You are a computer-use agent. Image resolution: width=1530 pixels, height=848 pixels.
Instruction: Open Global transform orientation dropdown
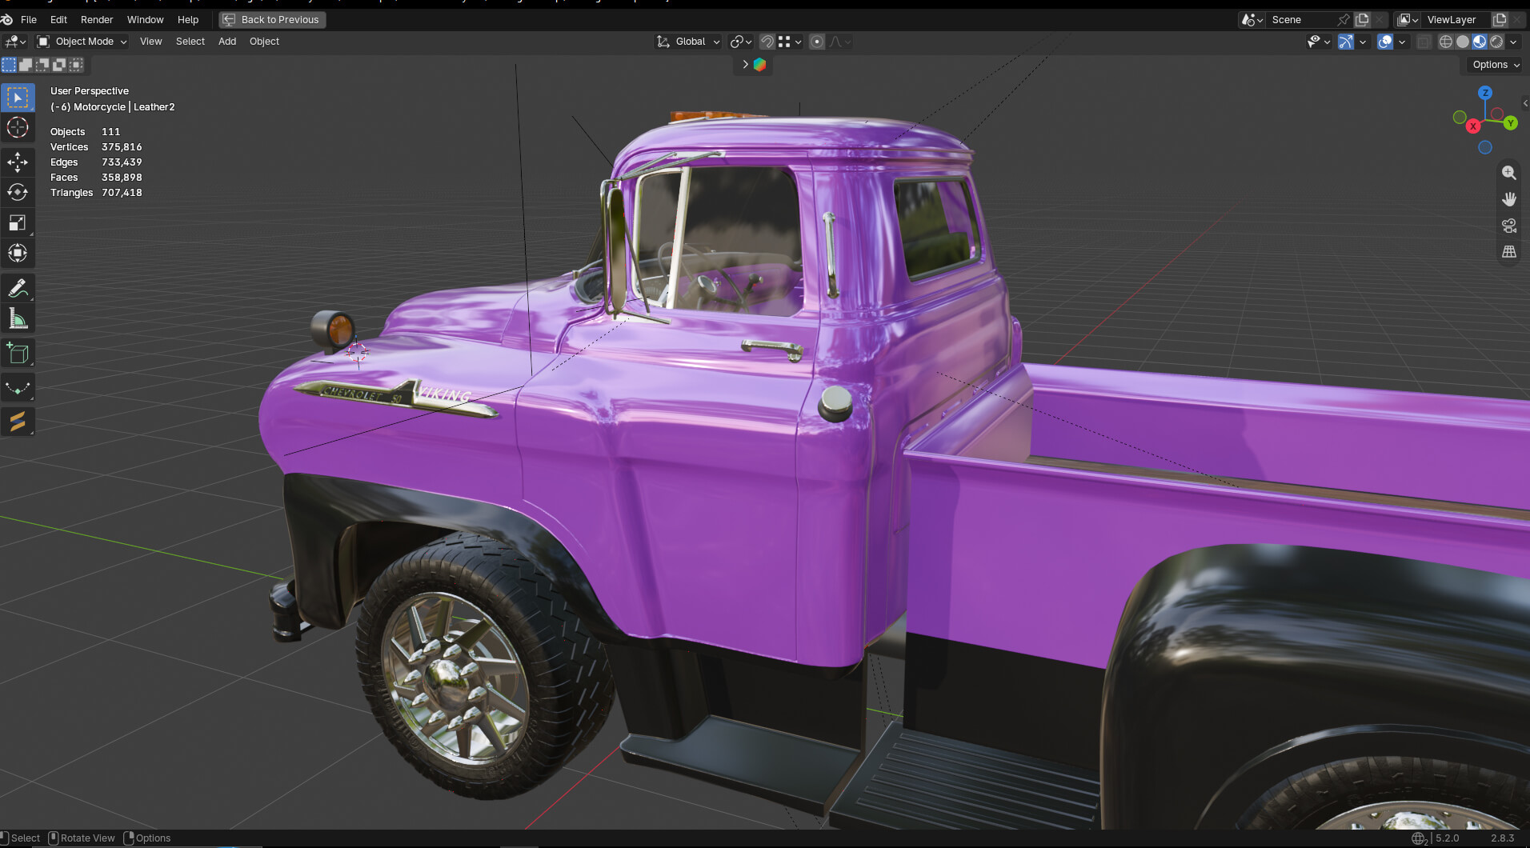tap(688, 42)
